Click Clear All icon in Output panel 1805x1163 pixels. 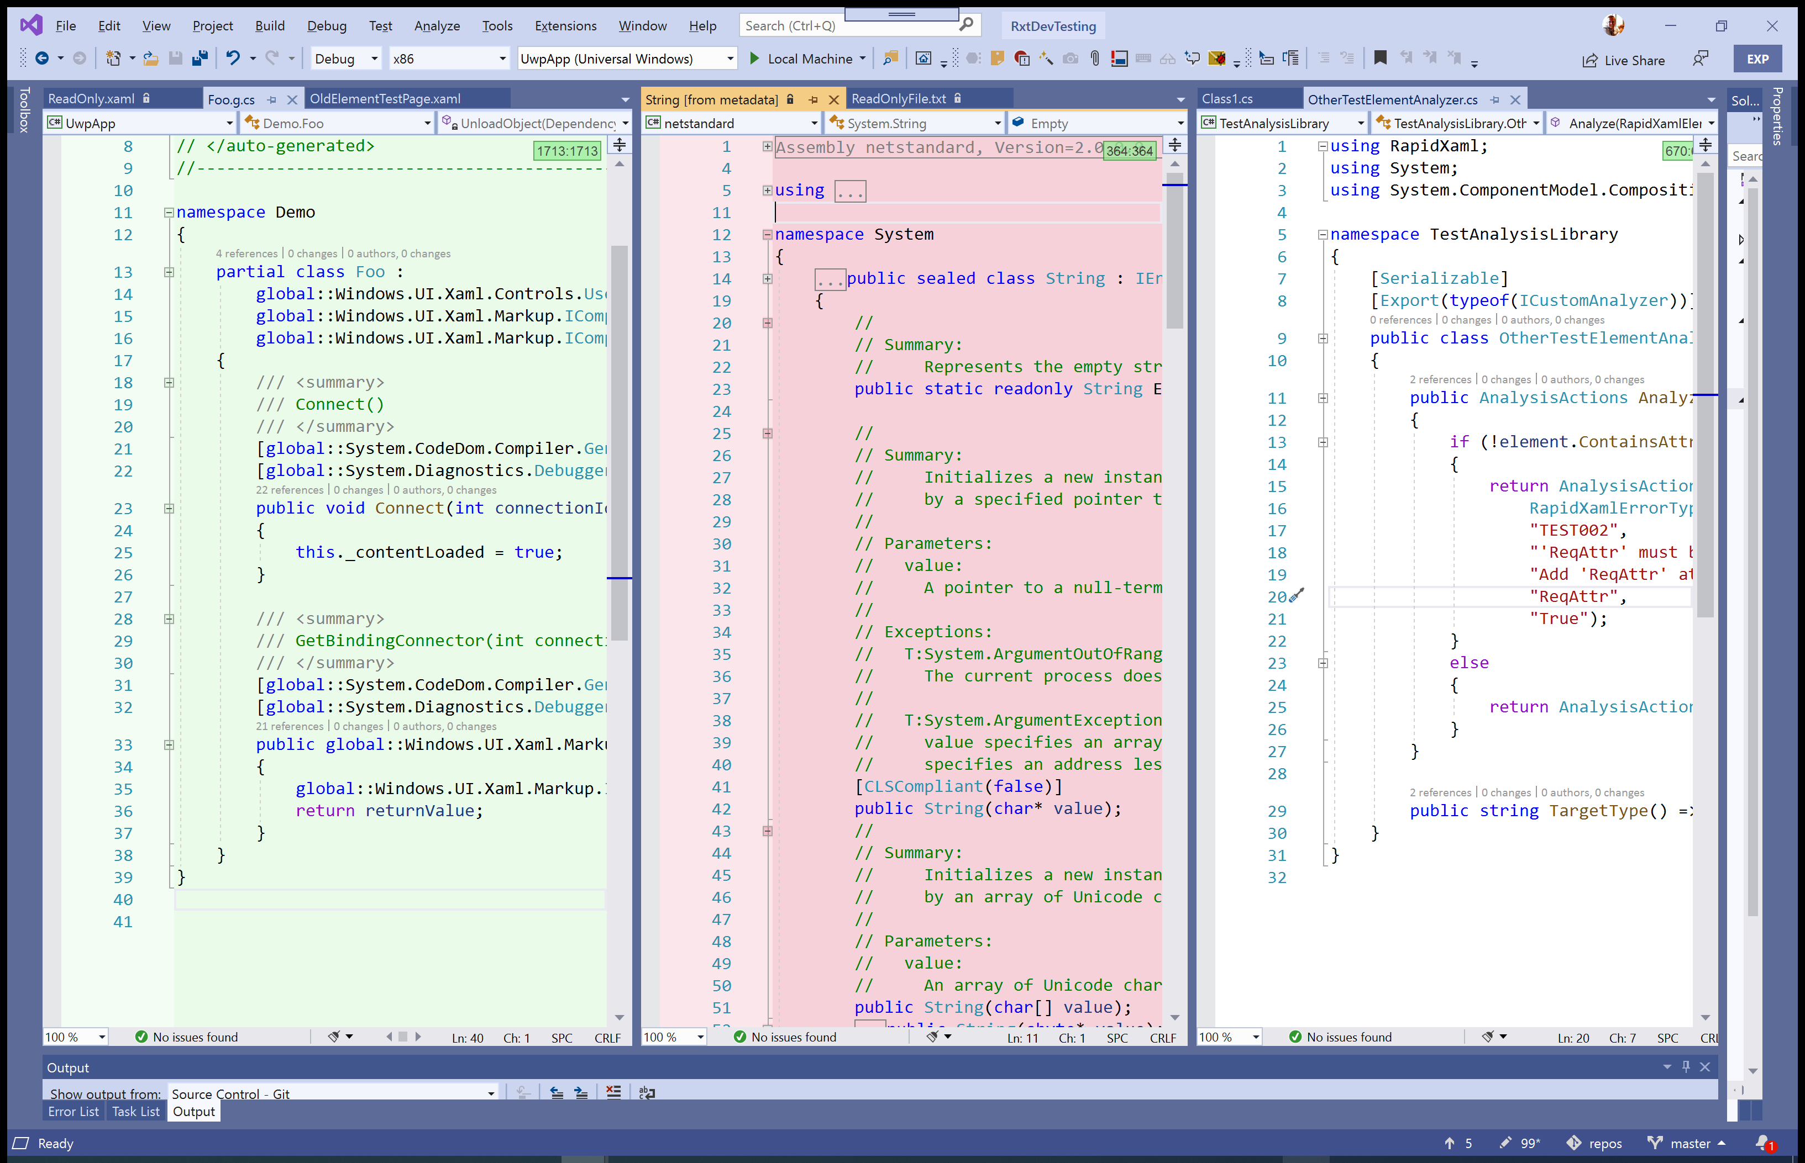click(613, 1092)
